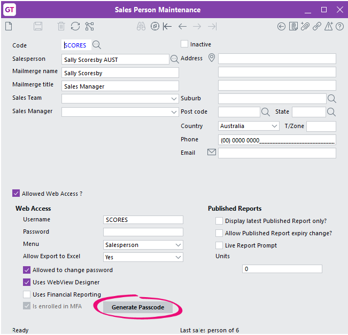The image size is (348, 335).
Task: Open the Country dropdown showing Australia
Action: (249, 126)
